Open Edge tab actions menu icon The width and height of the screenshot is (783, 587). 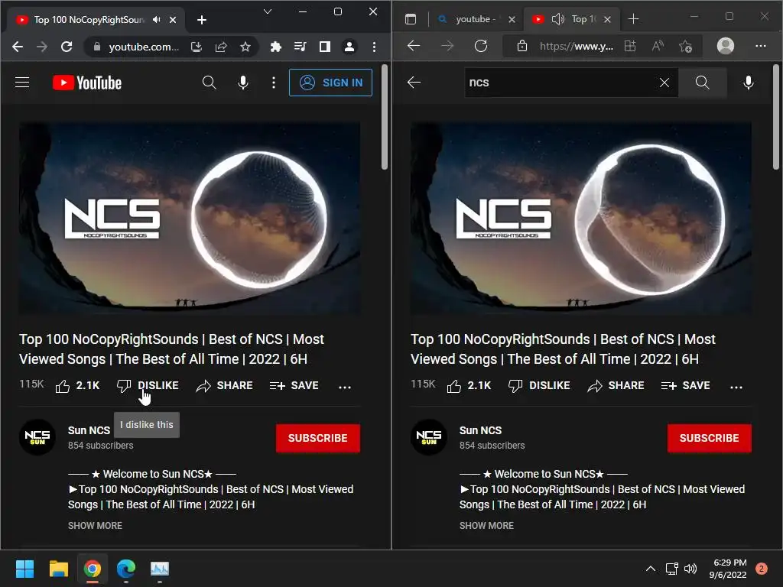411,19
